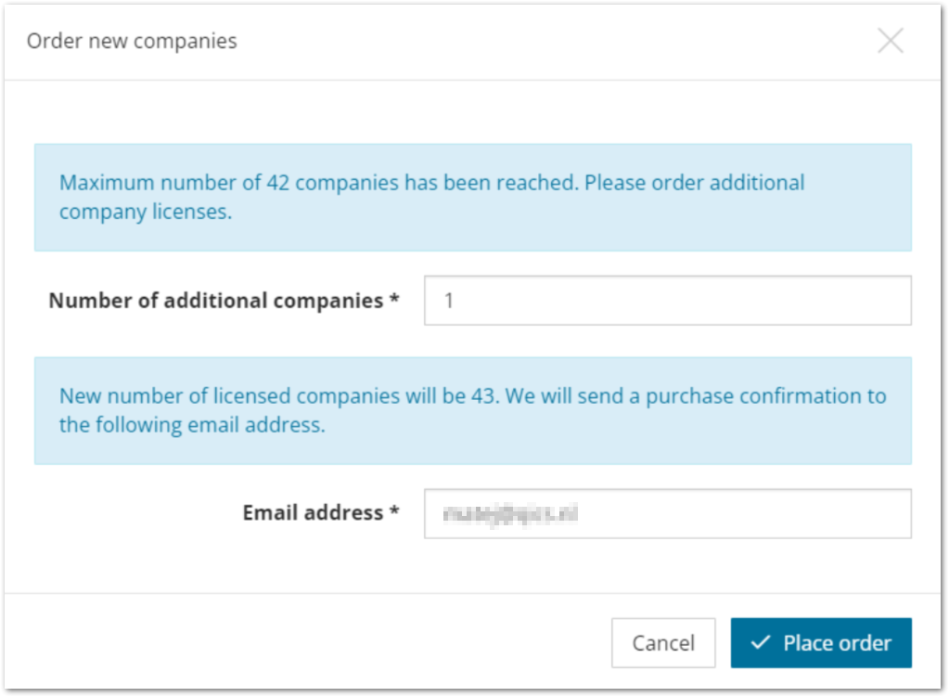Screen dimensions: 949x697
Task: Focus the Number of additional companies field
Action: coord(668,301)
